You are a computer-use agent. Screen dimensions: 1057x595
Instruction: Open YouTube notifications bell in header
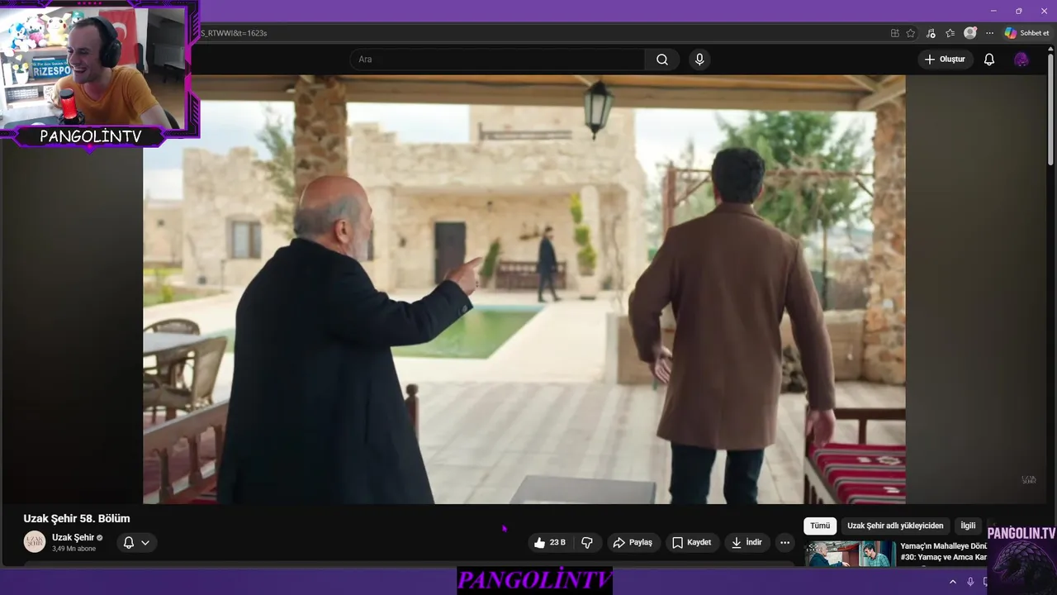(989, 59)
